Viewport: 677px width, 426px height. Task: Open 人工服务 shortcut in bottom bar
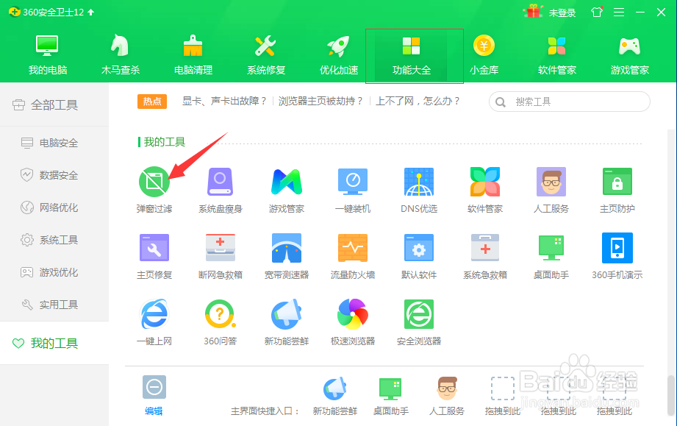tap(447, 395)
